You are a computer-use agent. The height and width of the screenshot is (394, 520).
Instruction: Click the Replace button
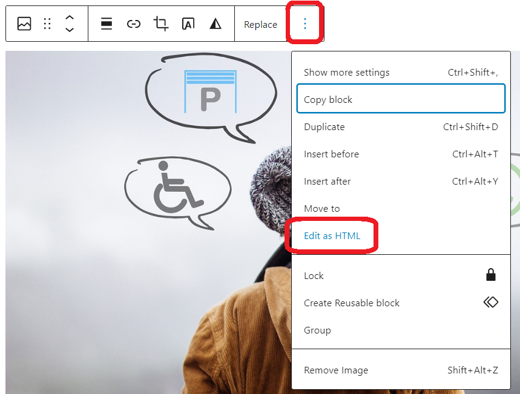tap(260, 25)
